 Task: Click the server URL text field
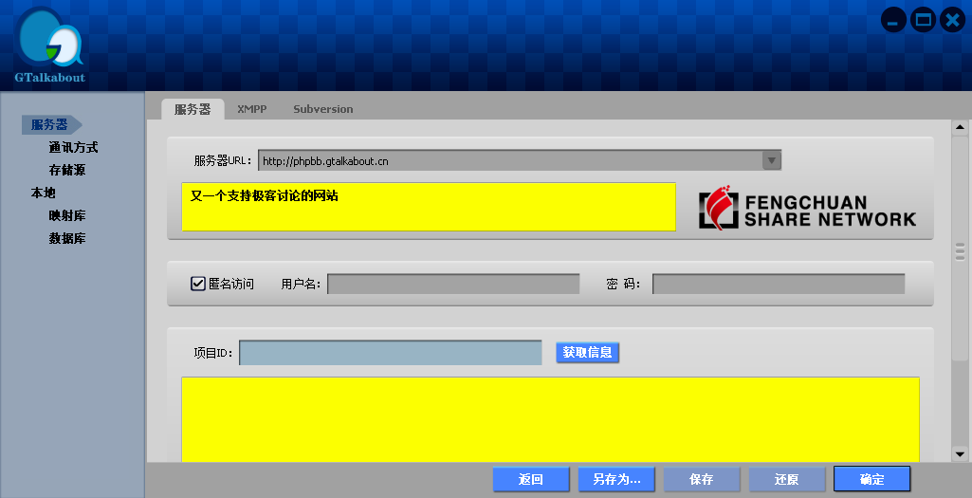click(x=510, y=160)
